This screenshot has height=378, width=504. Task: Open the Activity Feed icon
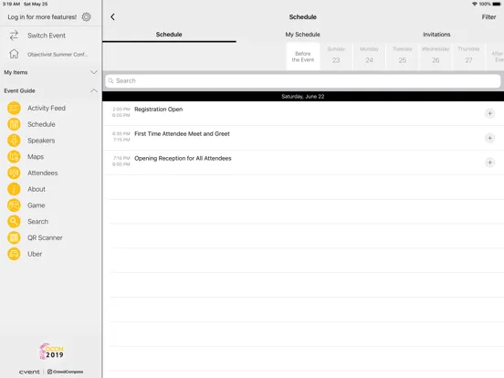coord(14,108)
